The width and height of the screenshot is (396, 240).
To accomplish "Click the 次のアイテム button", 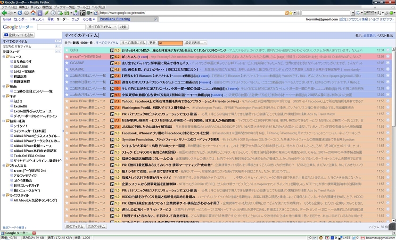I will (96, 227).
